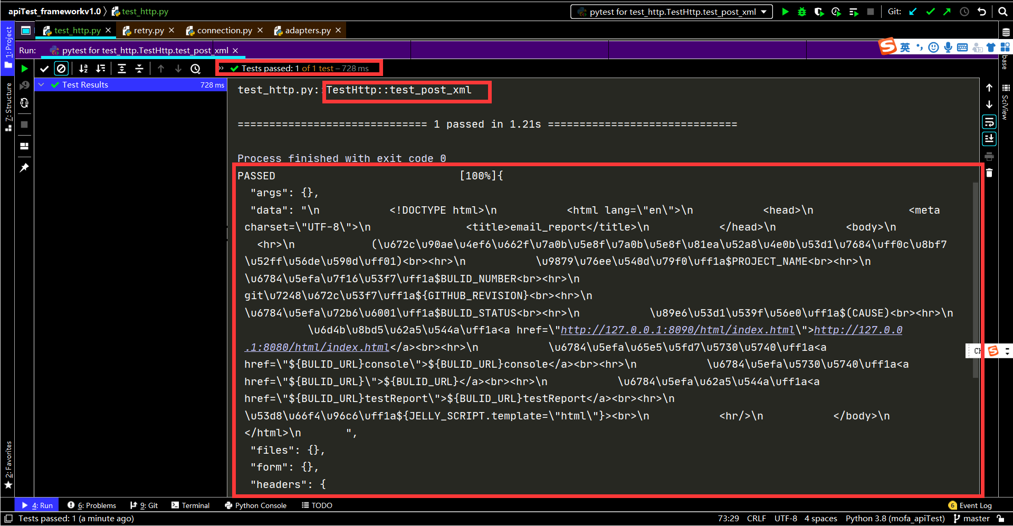Toggle Show Passed tests checkmark
Image resolution: width=1013 pixels, height=526 pixels.
tap(44, 69)
